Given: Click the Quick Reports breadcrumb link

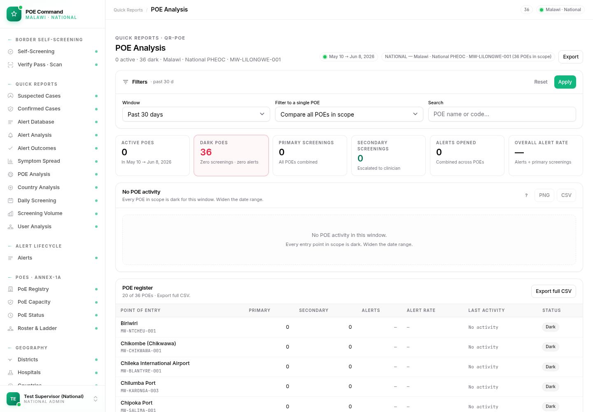Looking at the screenshot, I should 128,10.
